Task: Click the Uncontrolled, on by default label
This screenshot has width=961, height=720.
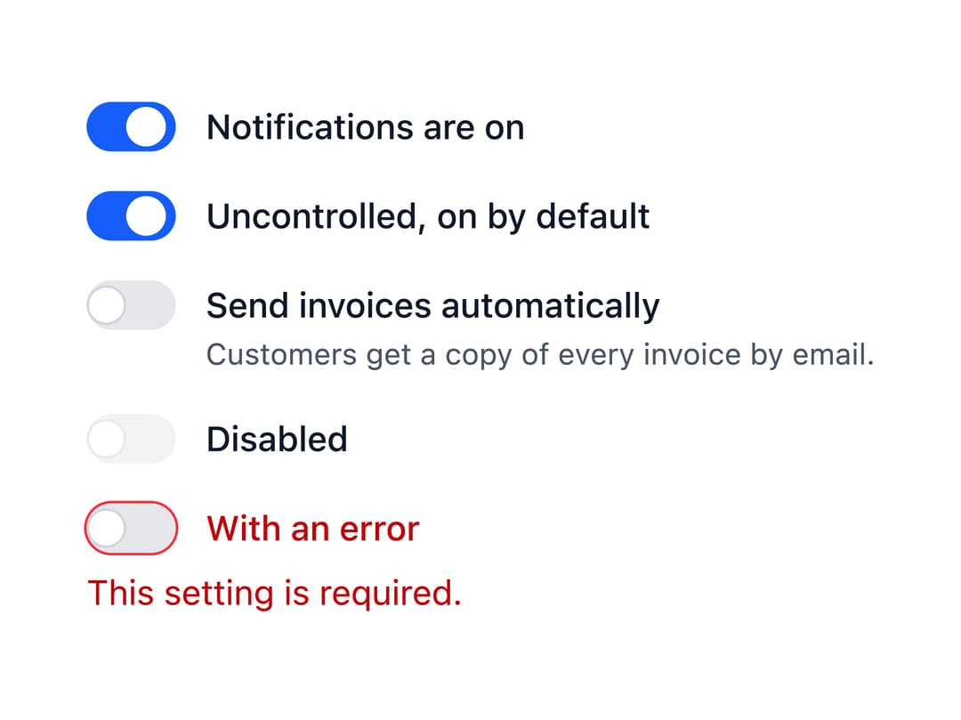Action: point(428,217)
